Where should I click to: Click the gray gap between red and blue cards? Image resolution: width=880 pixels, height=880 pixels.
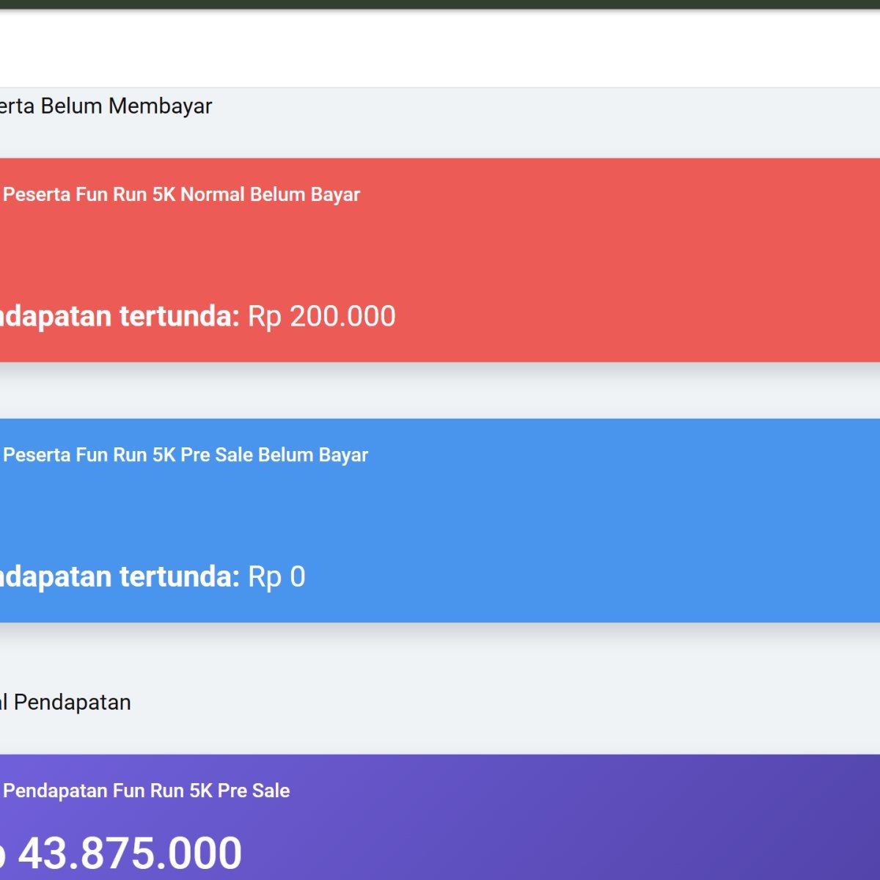click(x=440, y=390)
